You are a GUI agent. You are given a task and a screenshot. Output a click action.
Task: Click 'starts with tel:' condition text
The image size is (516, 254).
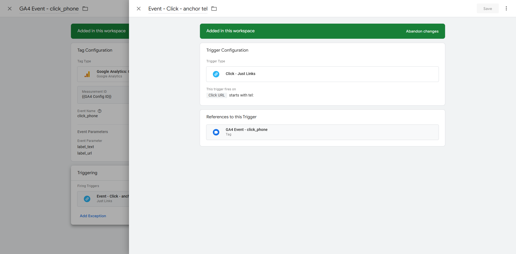(241, 95)
